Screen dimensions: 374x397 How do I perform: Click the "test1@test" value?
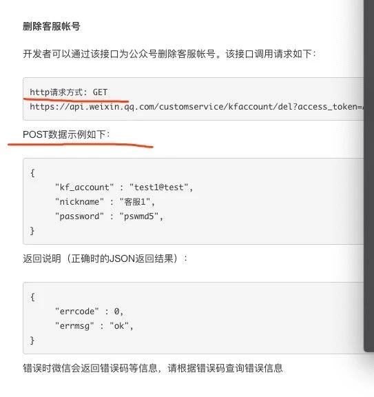159,187
